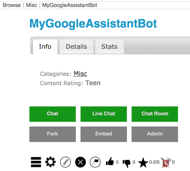Click the MyGoogleAssistantBot page title
Screen dimensions: 190x171
tap(93, 24)
